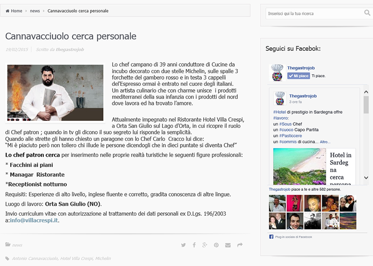
Task: Open Thegastrojob link in 'piace a te' line
Action: [279, 189]
